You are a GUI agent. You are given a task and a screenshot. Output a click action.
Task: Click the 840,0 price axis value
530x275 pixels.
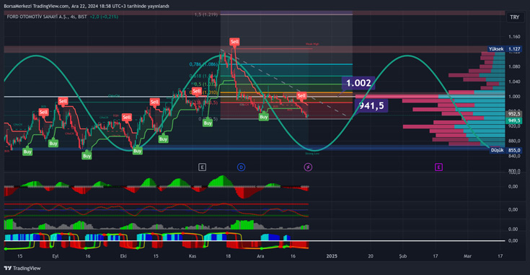click(514, 156)
